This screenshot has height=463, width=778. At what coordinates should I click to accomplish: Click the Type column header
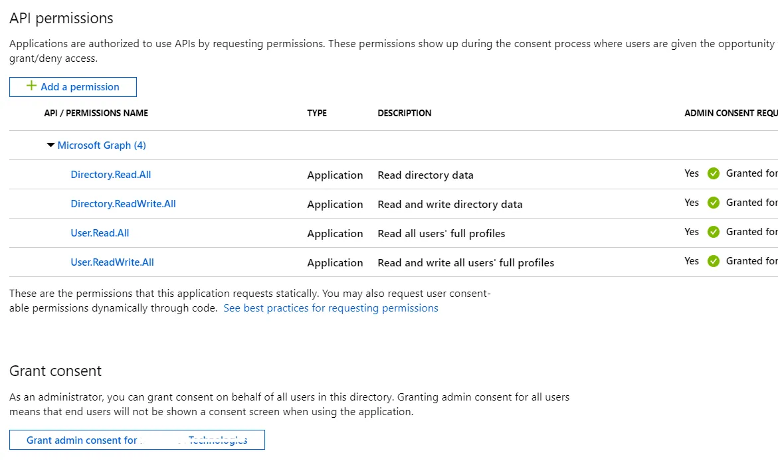(317, 113)
